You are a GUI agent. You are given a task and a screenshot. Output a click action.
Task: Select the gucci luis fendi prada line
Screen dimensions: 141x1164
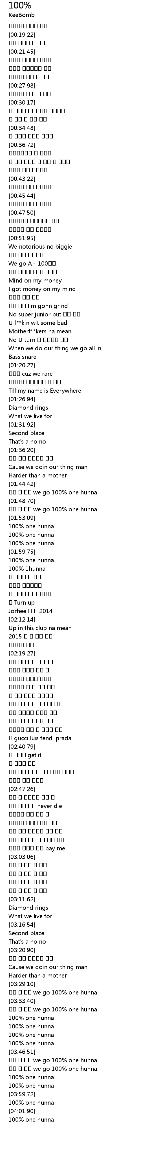pyautogui.click(x=40, y=738)
